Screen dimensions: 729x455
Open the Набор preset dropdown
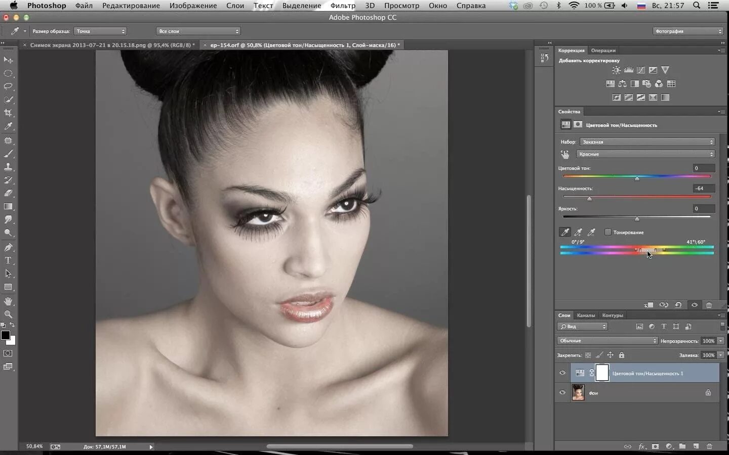pyautogui.click(x=647, y=142)
